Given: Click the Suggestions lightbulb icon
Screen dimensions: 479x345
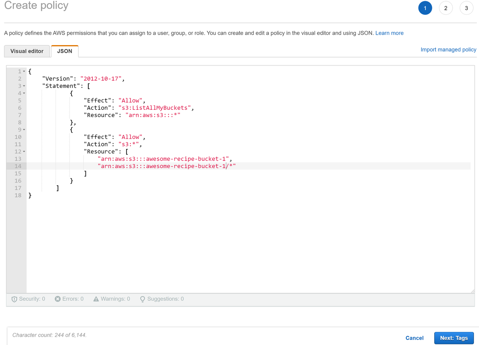Looking at the screenshot, I should pos(143,299).
